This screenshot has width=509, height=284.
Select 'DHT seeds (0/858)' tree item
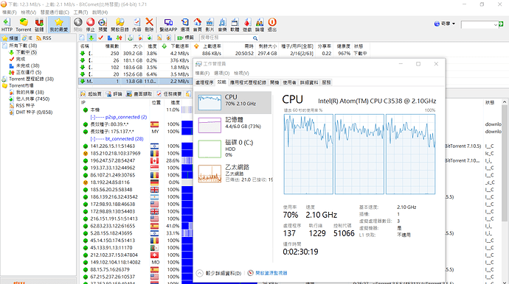(x=30, y=112)
